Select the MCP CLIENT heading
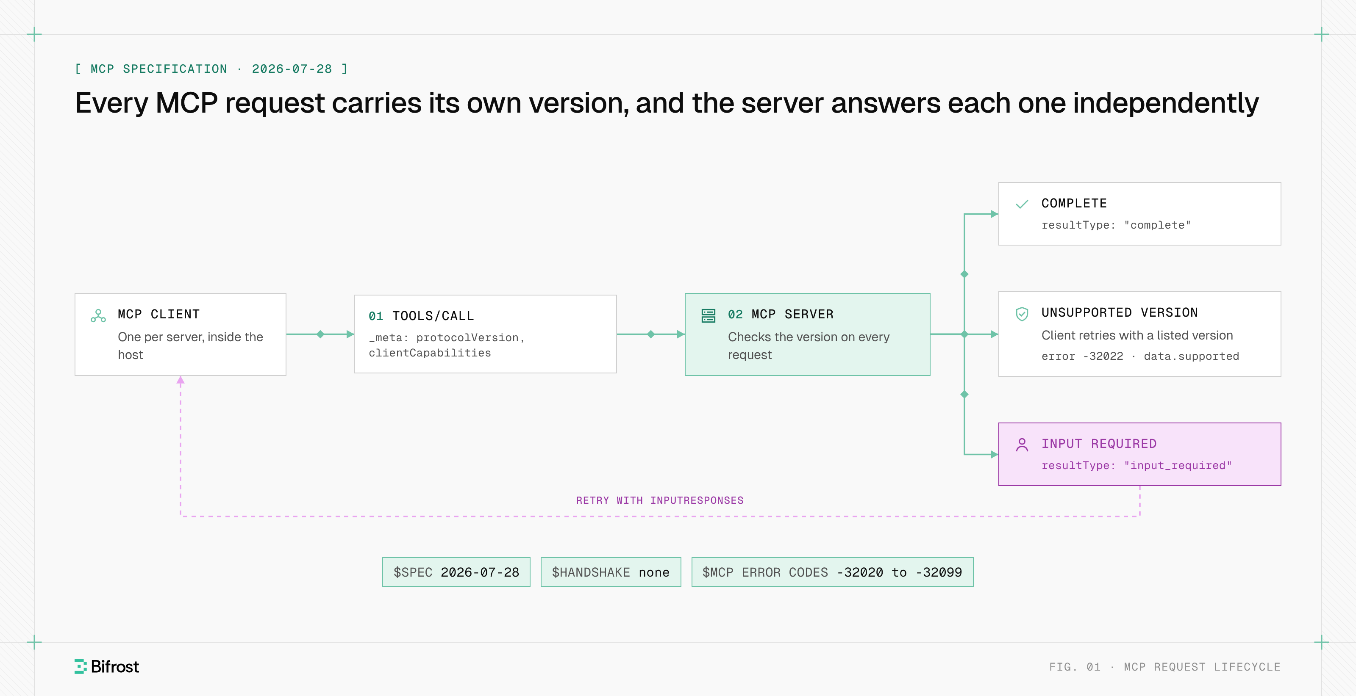The image size is (1356, 696). click(x=159, y=314)
